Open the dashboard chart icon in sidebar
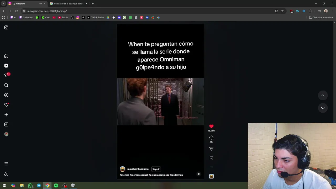The image size is (336, 189). pos(6,124)
